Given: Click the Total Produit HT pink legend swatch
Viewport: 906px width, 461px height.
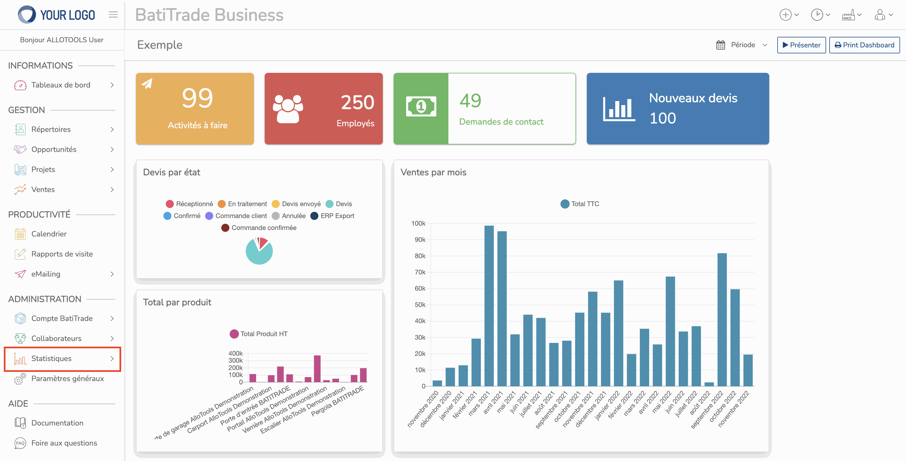Looking at the screenshot, I should 234,334.
